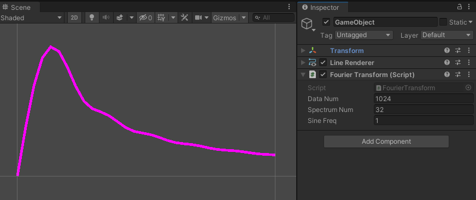476x200 pixels.
Task: Open Transform component options menu
Action: (x=469, y=50)
